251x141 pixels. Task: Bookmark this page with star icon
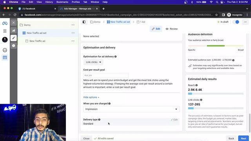(216, 15)
